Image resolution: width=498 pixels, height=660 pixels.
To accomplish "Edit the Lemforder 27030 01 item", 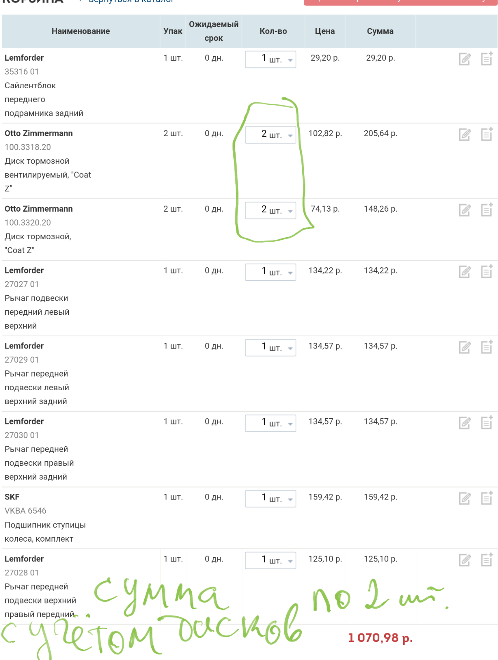I will 465,423.
